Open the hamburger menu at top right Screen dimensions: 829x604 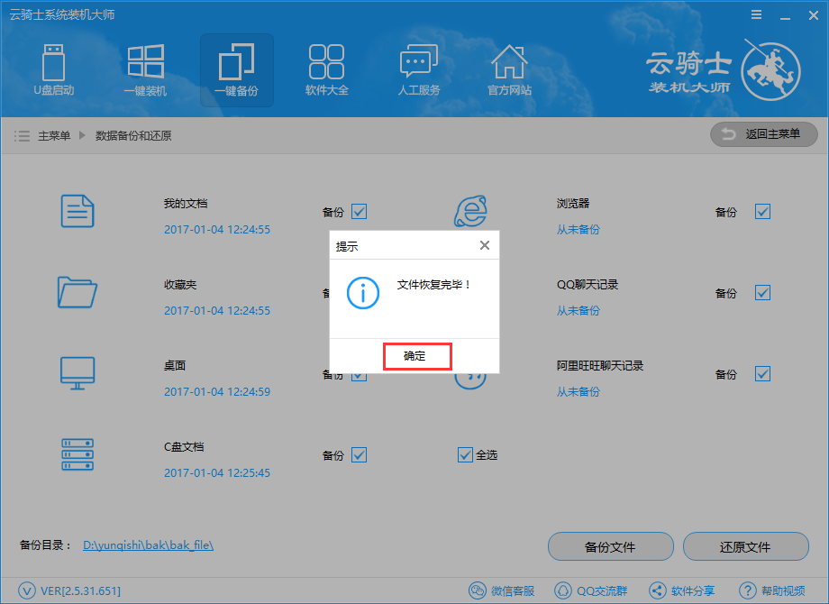755,14
